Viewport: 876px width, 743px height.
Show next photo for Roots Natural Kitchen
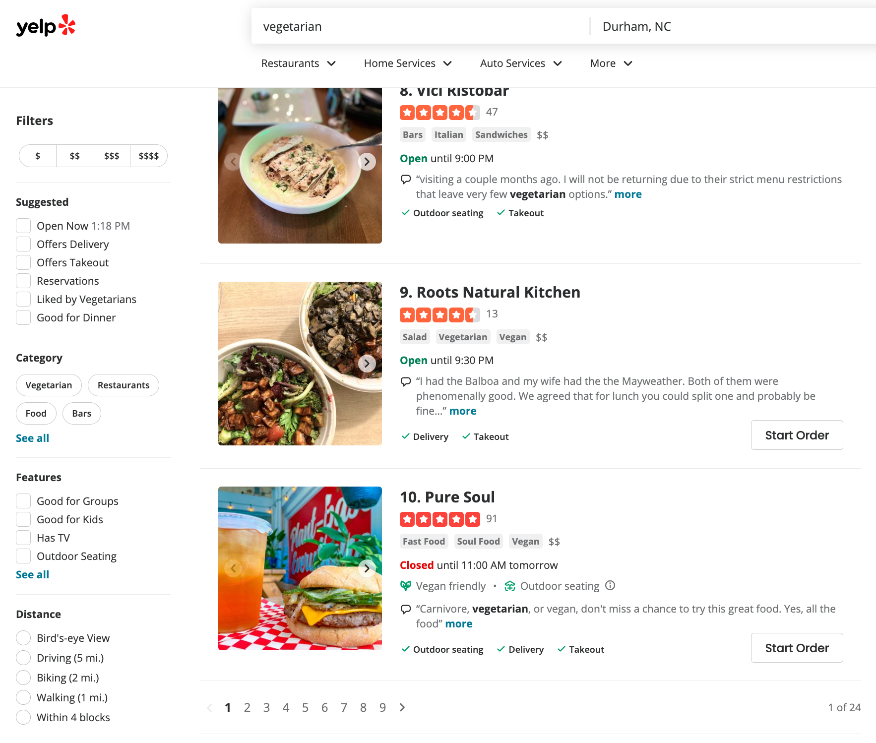[x=367, y=364]
